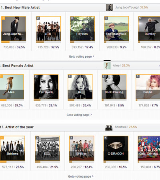Pick the EXO nominee photo
The image size is (160, 180).
tap(47, 148)
